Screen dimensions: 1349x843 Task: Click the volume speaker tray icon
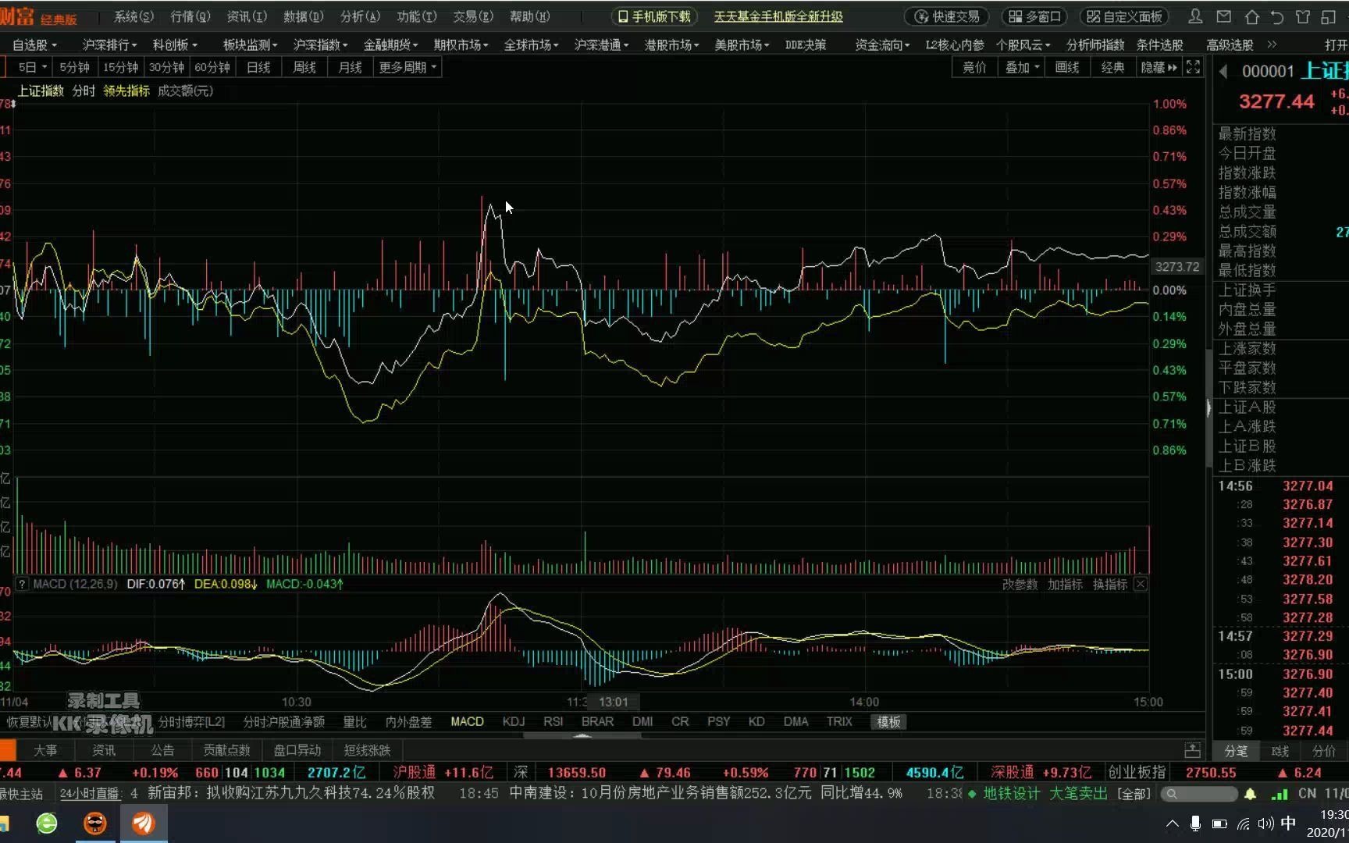coord(1265,823)
